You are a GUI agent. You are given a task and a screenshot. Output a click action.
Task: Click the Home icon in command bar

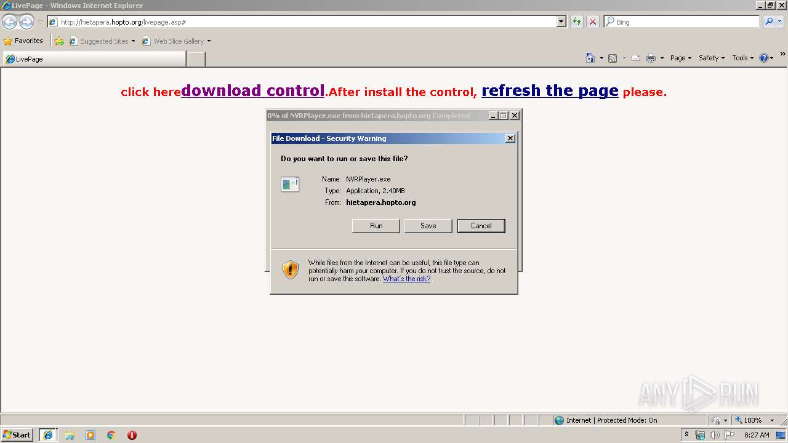point(590,58)
